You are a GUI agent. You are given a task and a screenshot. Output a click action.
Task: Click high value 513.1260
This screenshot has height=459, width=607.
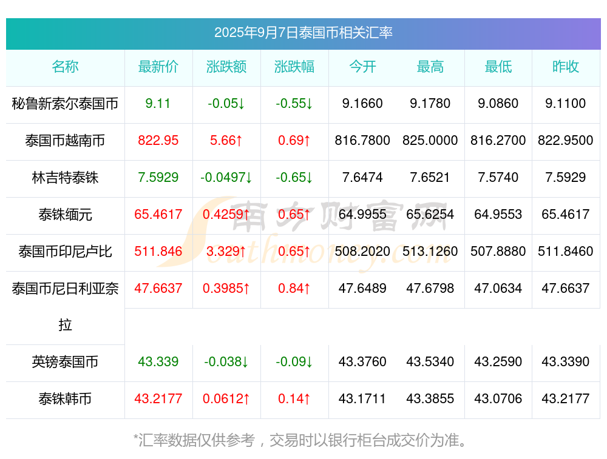430,252
